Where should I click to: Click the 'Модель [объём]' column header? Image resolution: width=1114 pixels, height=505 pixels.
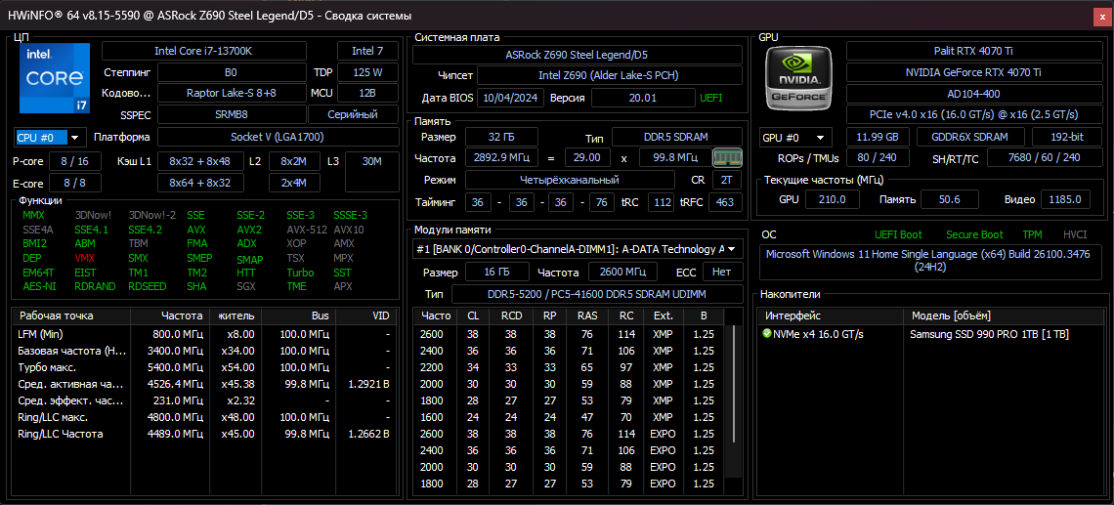pyautogui.click(x=1005, y=316)
